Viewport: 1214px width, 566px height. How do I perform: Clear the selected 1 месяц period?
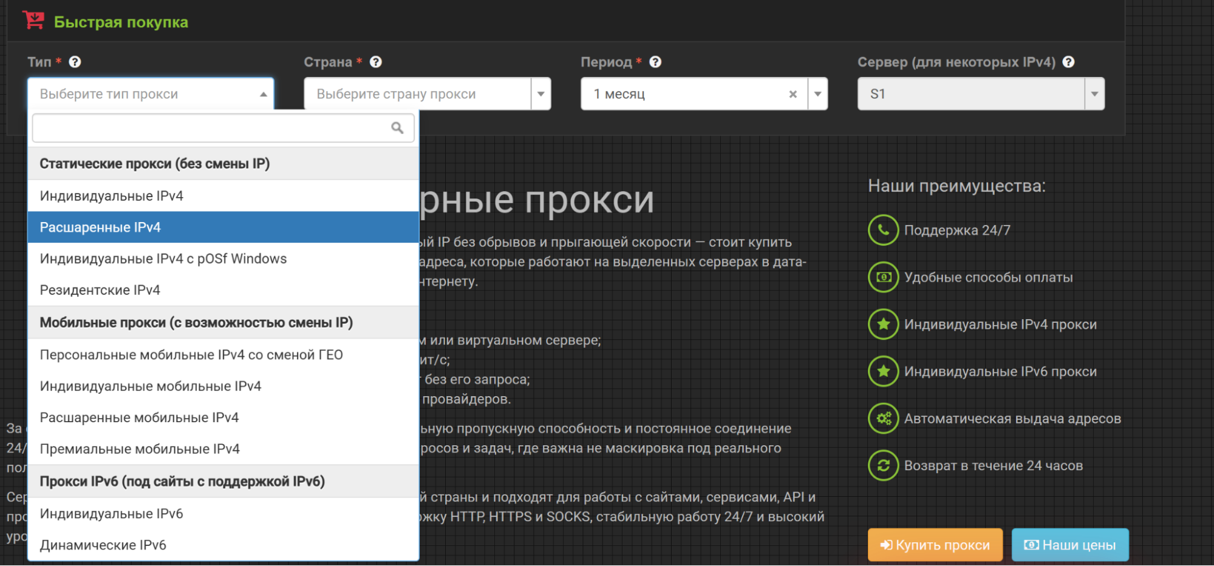click(793, 94)
